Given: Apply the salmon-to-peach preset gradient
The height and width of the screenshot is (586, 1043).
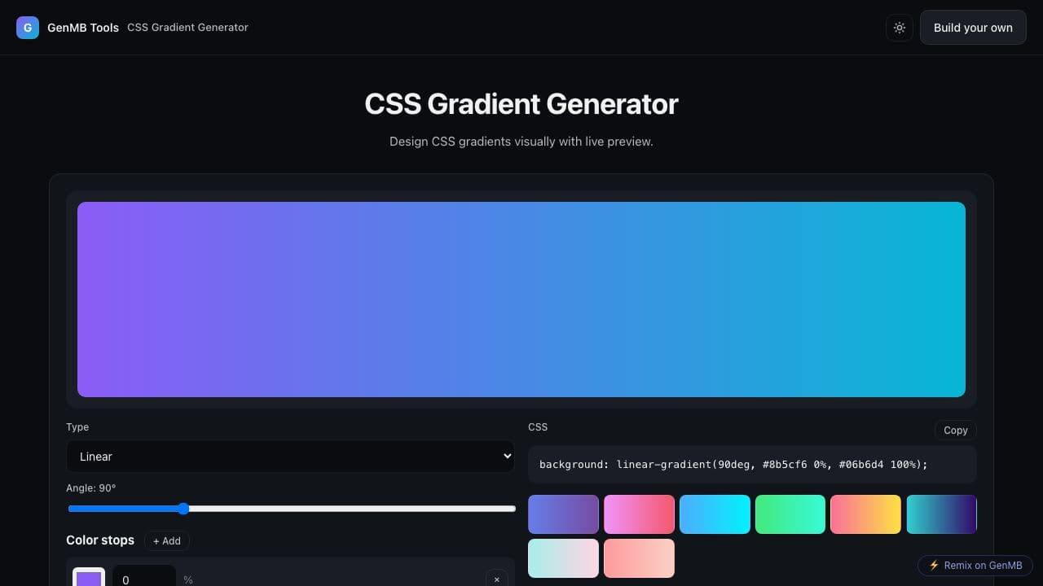Looking at the screenshot, I should click(x=639, y=558).
